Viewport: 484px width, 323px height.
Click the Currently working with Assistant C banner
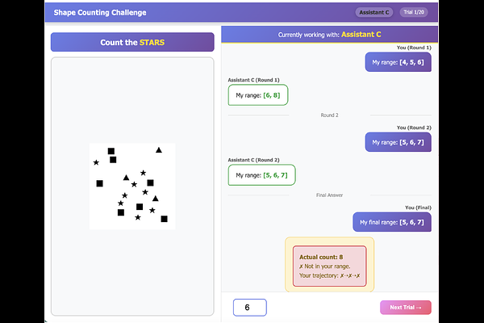coord(329,35)
